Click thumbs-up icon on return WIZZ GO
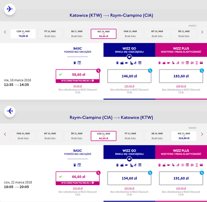Viewport: 207px width, 202px height. coord(129,159)
